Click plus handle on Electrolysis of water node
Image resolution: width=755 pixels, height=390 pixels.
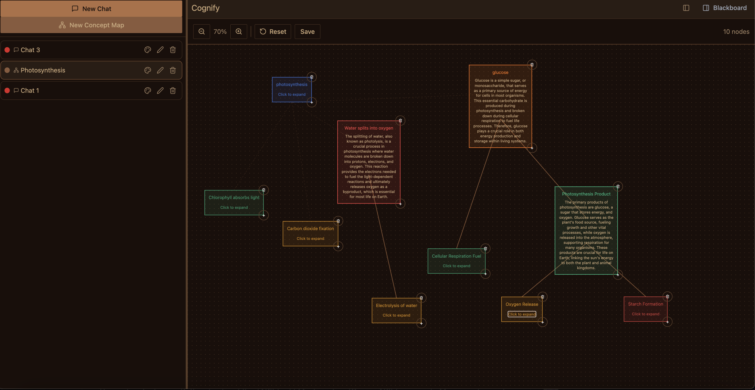tap(421, 323)
